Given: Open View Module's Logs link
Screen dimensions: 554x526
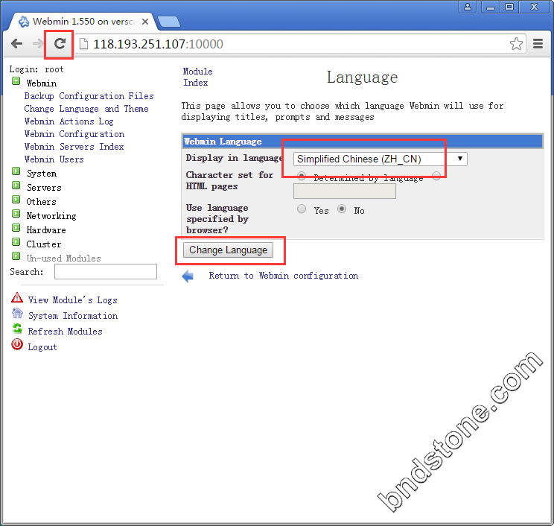Looking at the screenshot, I should tap(73, 300).
